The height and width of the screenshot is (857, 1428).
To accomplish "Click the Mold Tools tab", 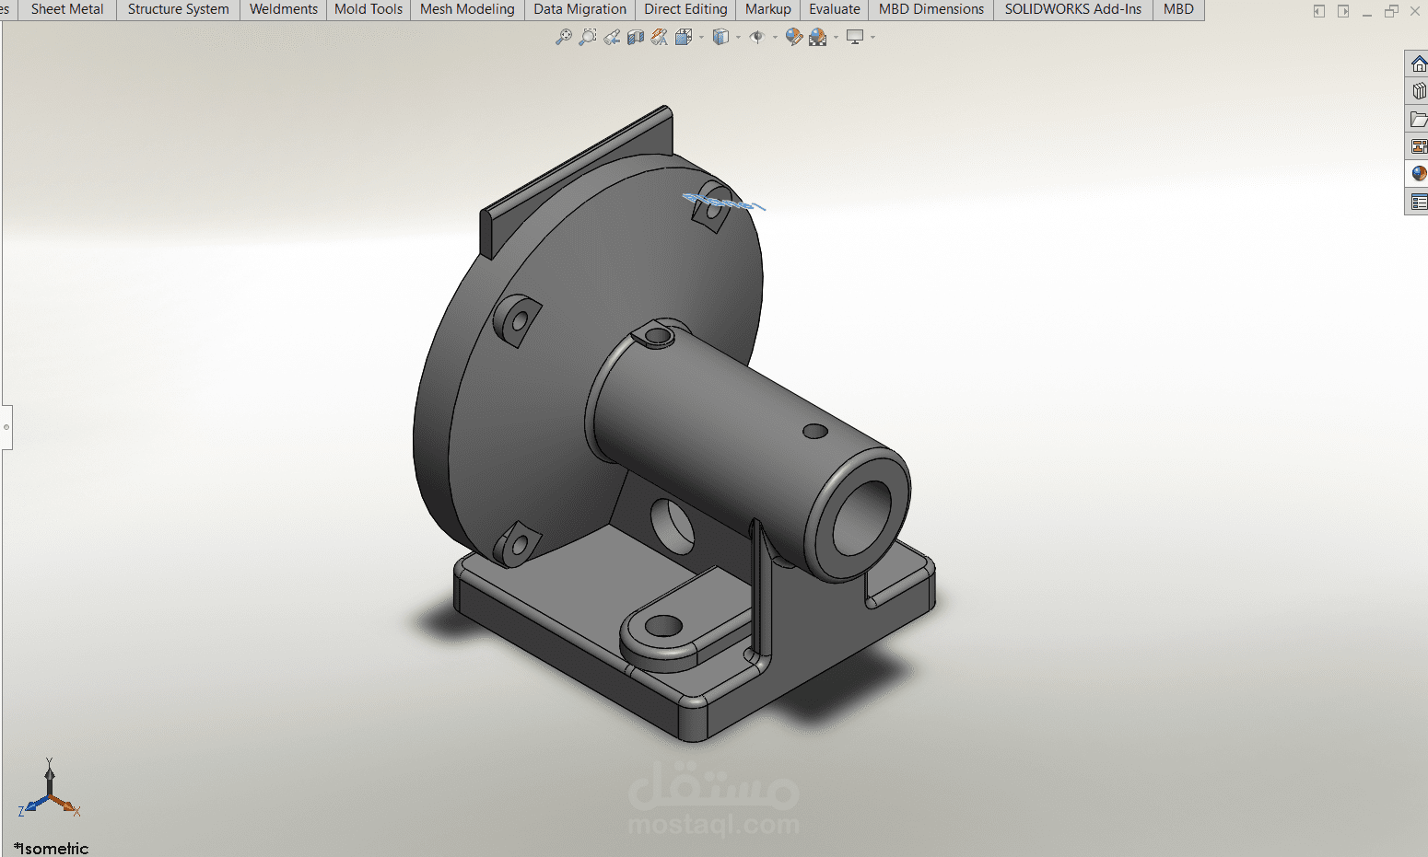I will [369, 9].
